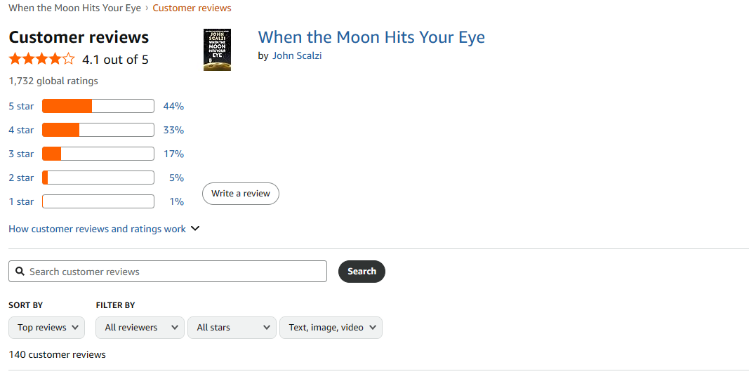This screenshot has width=749, height=381.
Task: Filter by the 2 star link
Action: click(x=21, y=178)
